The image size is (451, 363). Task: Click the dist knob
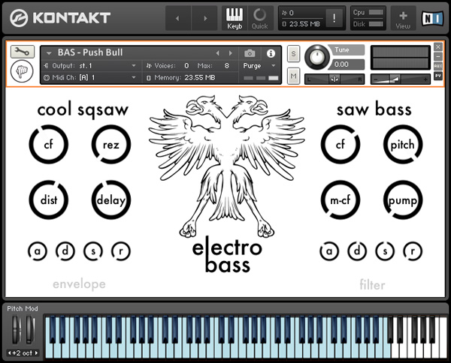click(49, 200)
